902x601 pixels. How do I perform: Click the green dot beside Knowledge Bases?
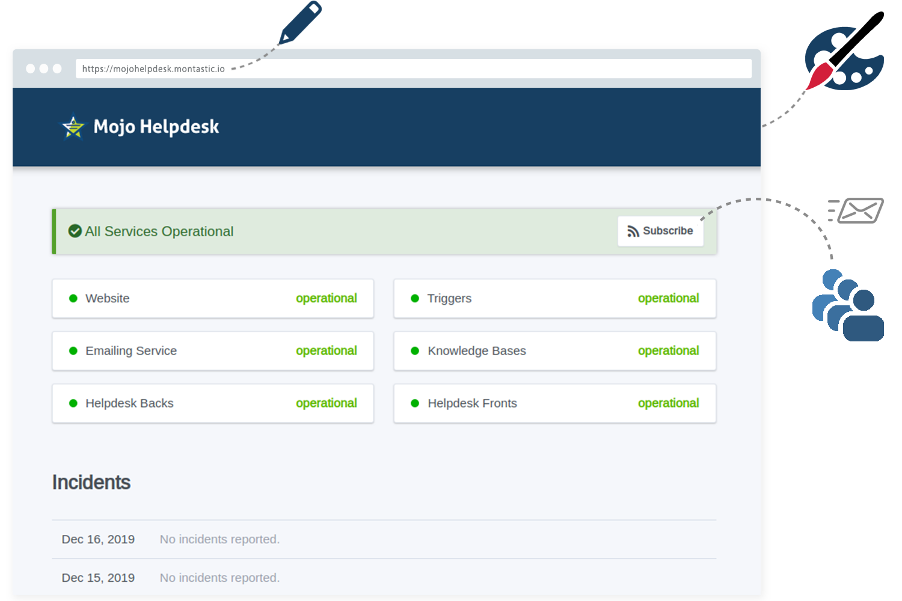point(415,351)
